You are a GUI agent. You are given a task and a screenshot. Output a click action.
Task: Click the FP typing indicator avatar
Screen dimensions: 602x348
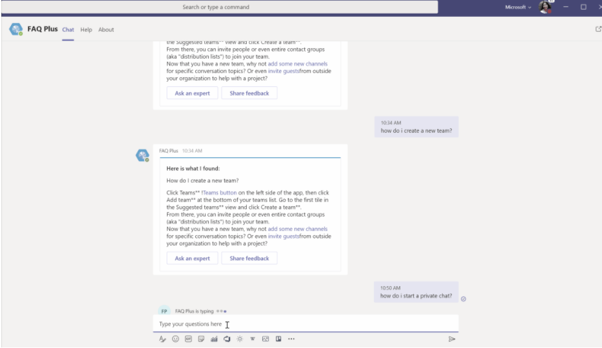[164, 311]
